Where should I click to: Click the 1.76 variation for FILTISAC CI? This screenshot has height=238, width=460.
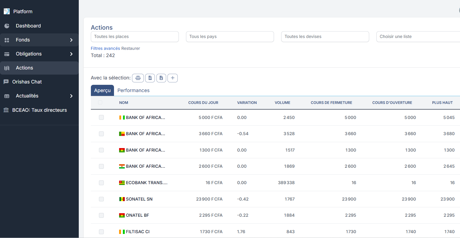pos(241,232)
